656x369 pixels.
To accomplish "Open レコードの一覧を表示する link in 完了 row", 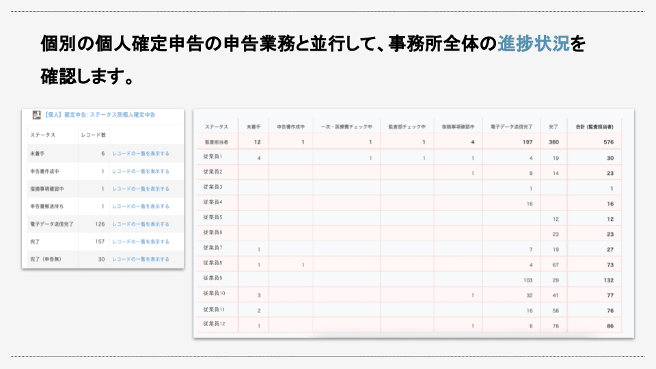I will point(141,241).
